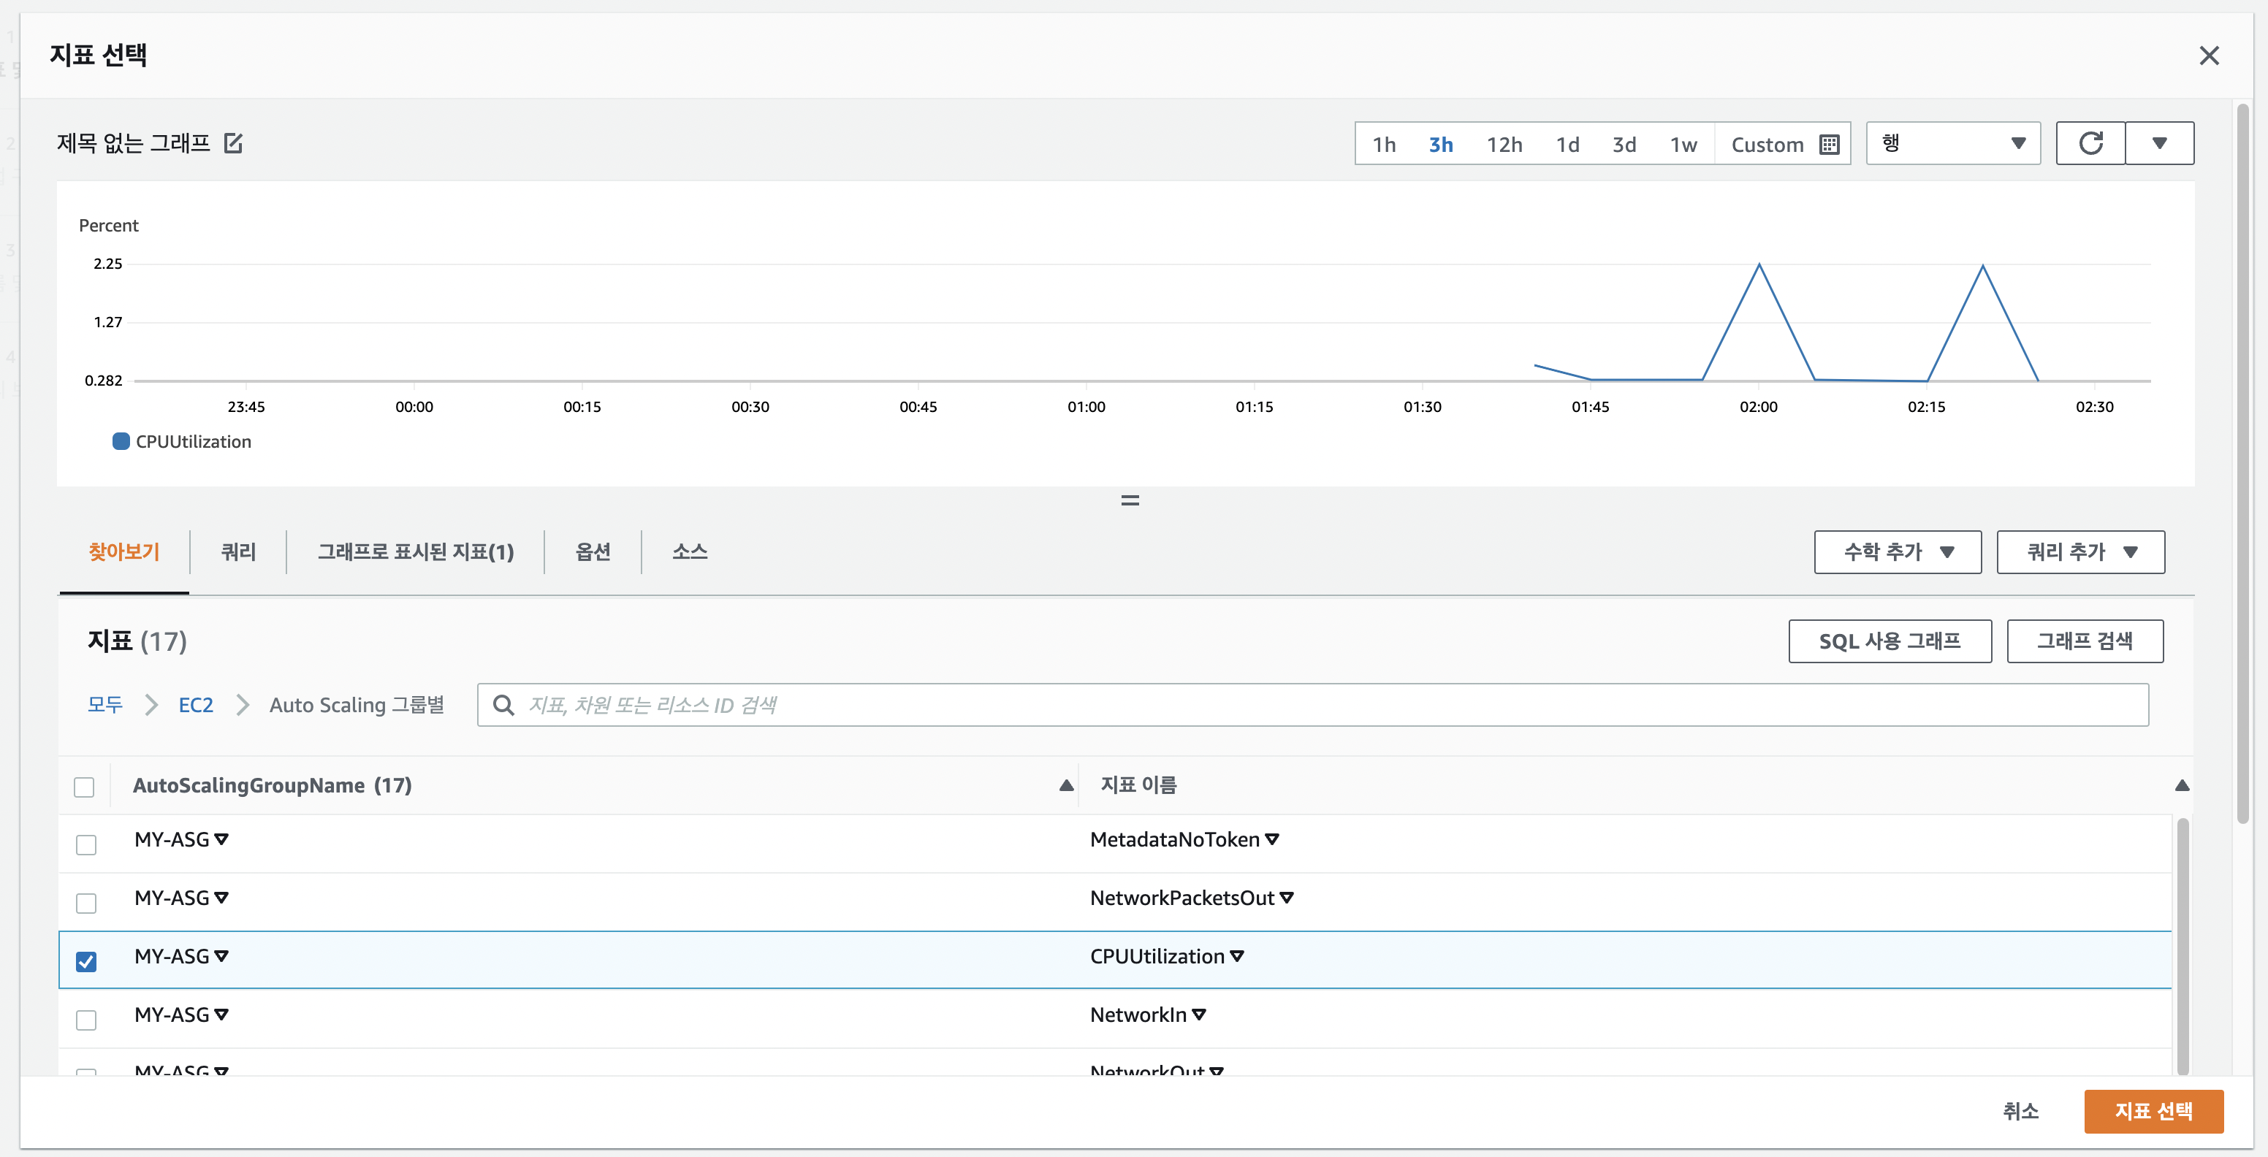Sort by the metric name column arrow

click(x=2181, y=784)
